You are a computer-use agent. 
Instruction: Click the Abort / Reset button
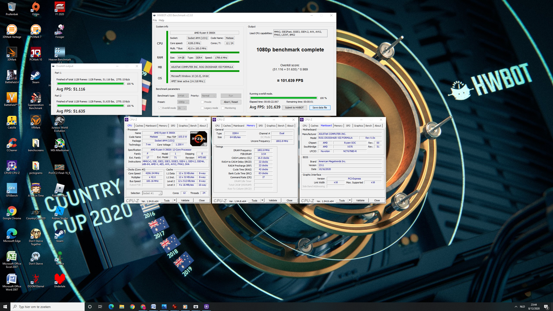tap(231, 102)
